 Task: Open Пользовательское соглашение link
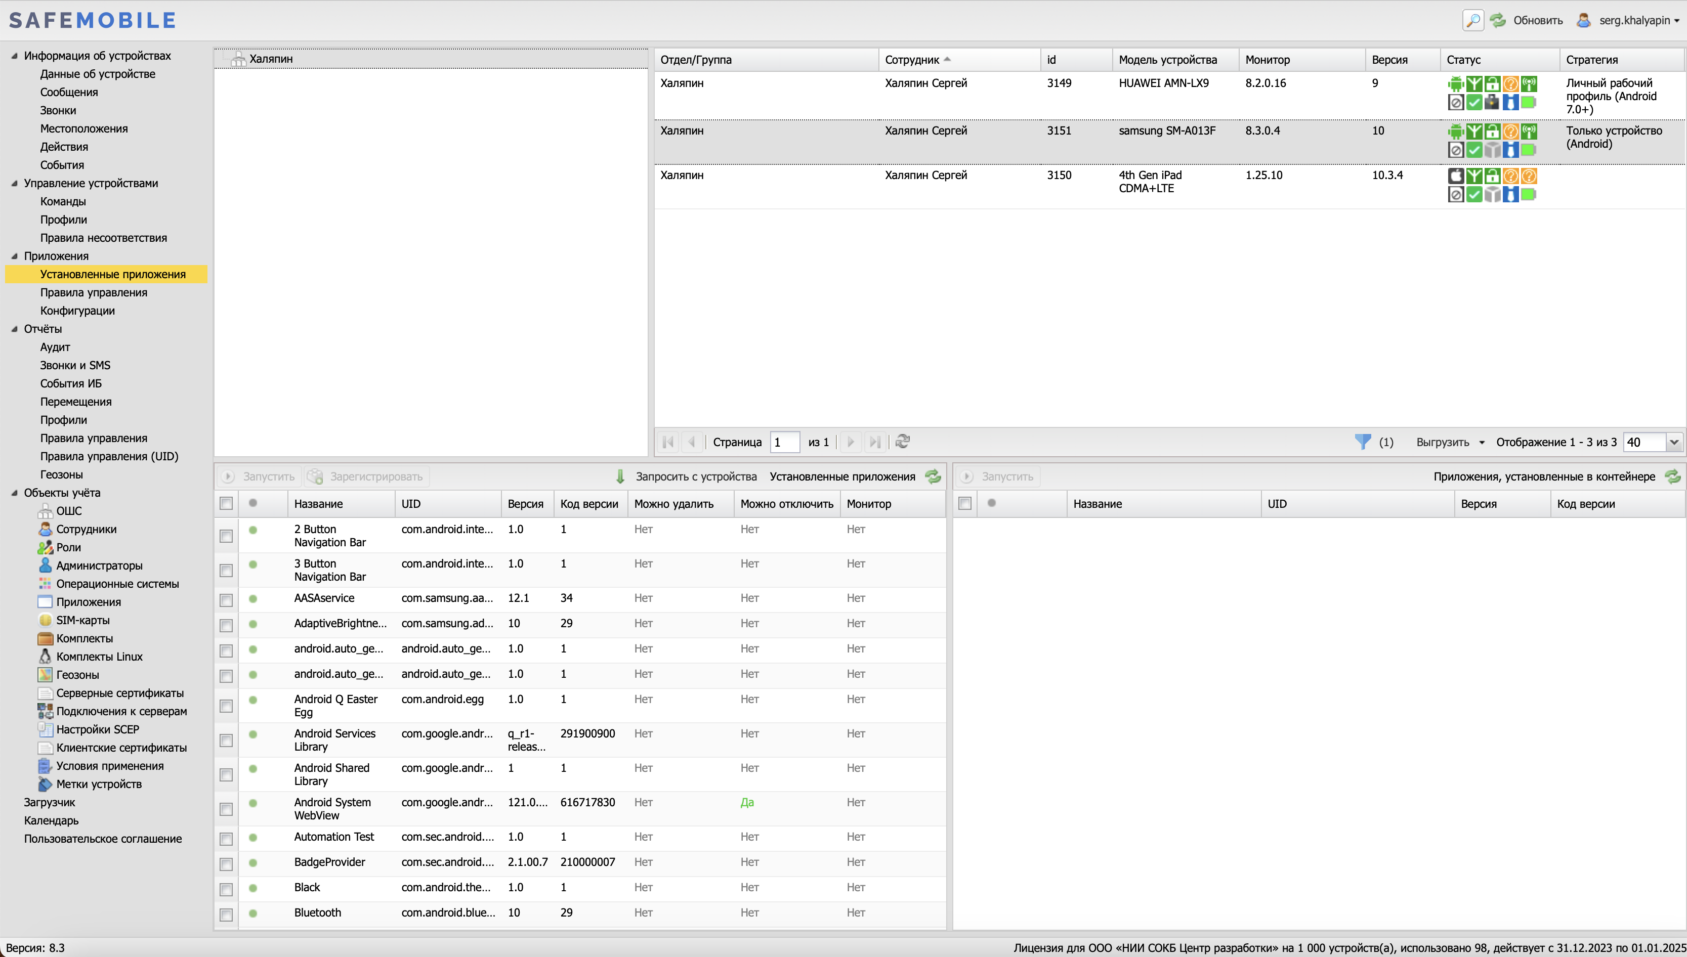[x=103, y=839]
